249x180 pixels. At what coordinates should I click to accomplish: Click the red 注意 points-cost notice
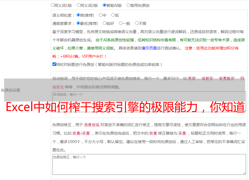(145, 52)
